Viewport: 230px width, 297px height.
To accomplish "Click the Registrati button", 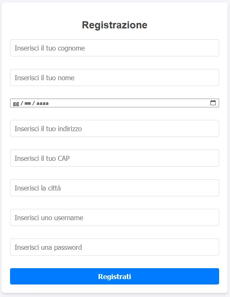I will [x=115, y=276].
